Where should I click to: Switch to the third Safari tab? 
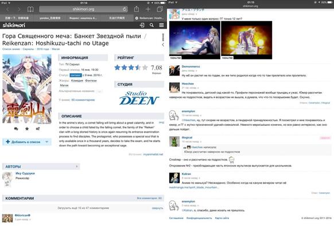(x=83, y=18)
